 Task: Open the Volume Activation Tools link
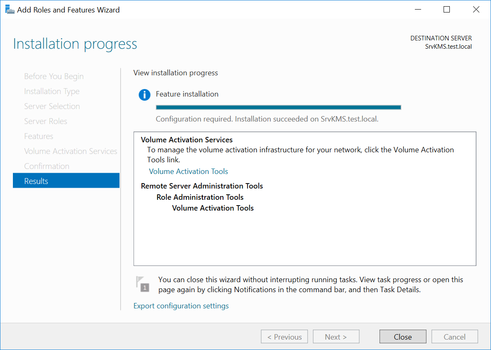tap(188, 171)
